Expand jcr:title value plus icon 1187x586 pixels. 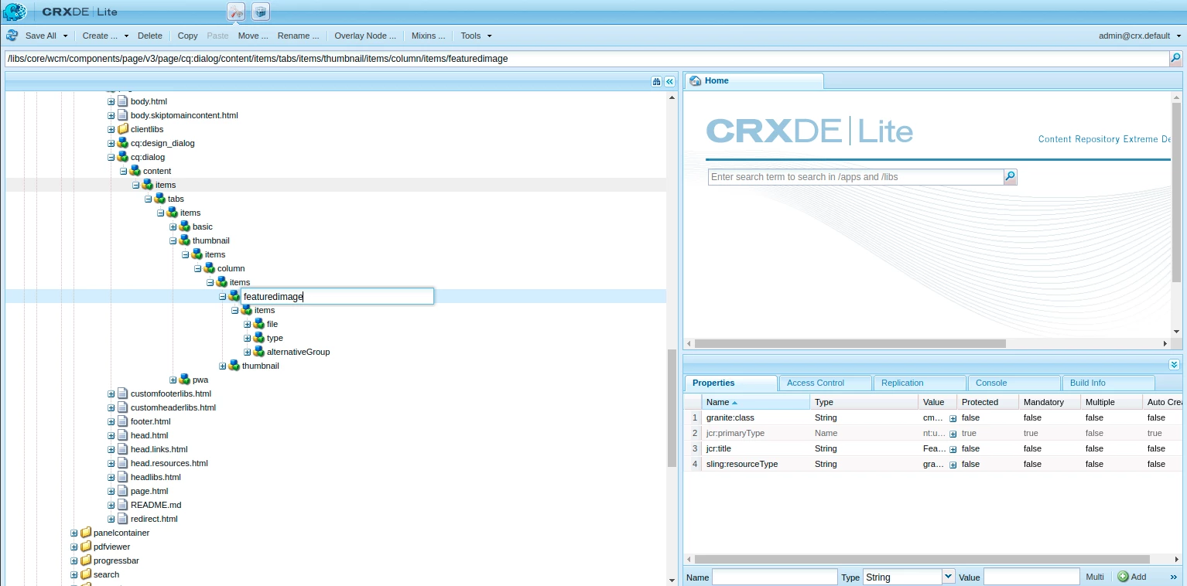point(953,449)
